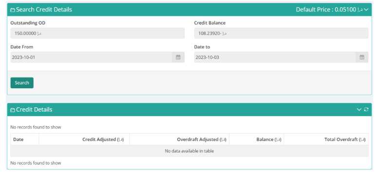Sort by Credit Adjusted column header

[x=84, y=139]
